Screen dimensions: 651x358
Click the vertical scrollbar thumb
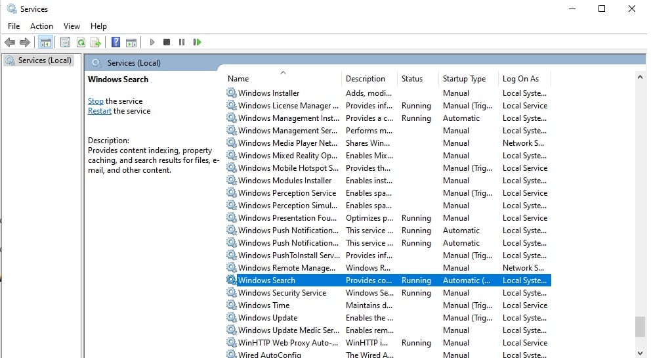(x=640, y=327)
